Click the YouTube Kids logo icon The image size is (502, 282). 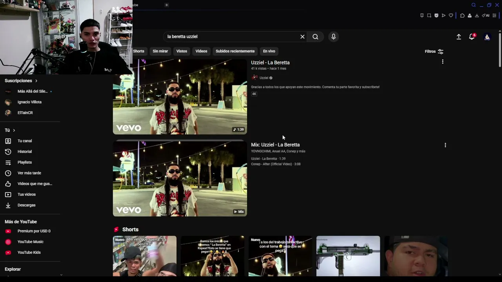pos(8,253)
